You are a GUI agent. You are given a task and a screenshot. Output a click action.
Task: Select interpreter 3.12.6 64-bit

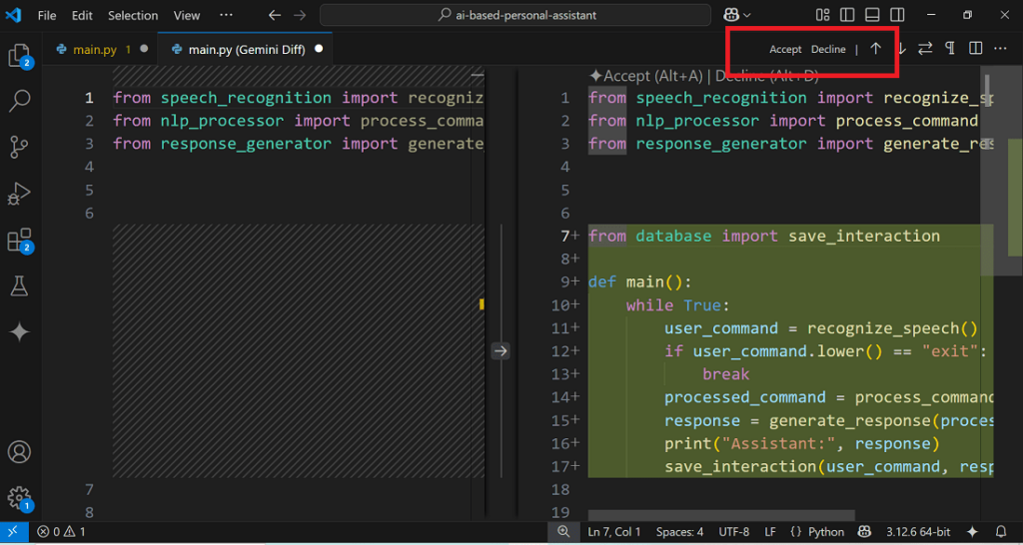(x=918, y=532)
